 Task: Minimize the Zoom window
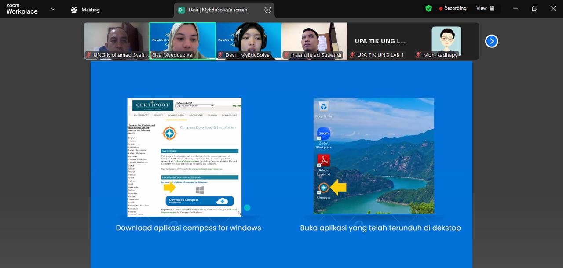click(x=515, y=8)
